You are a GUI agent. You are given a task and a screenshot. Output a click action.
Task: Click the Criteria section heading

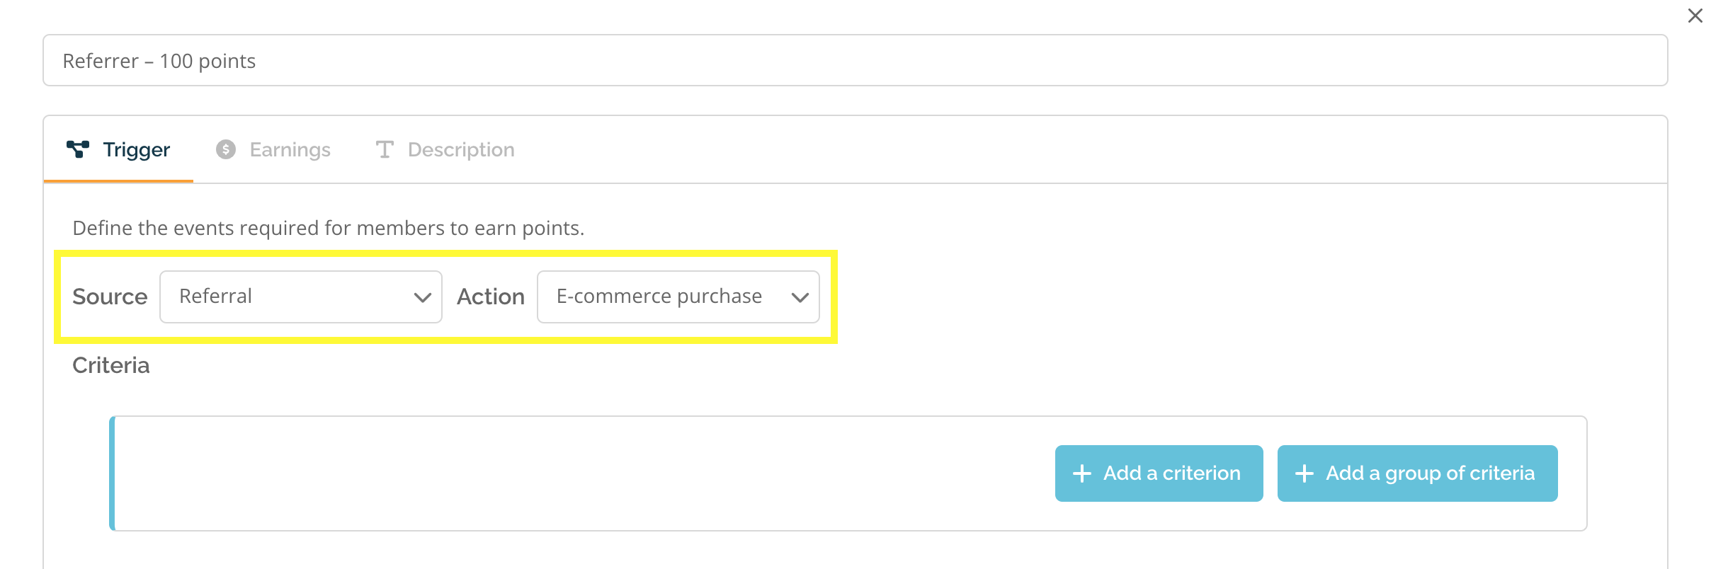point(111,365)
